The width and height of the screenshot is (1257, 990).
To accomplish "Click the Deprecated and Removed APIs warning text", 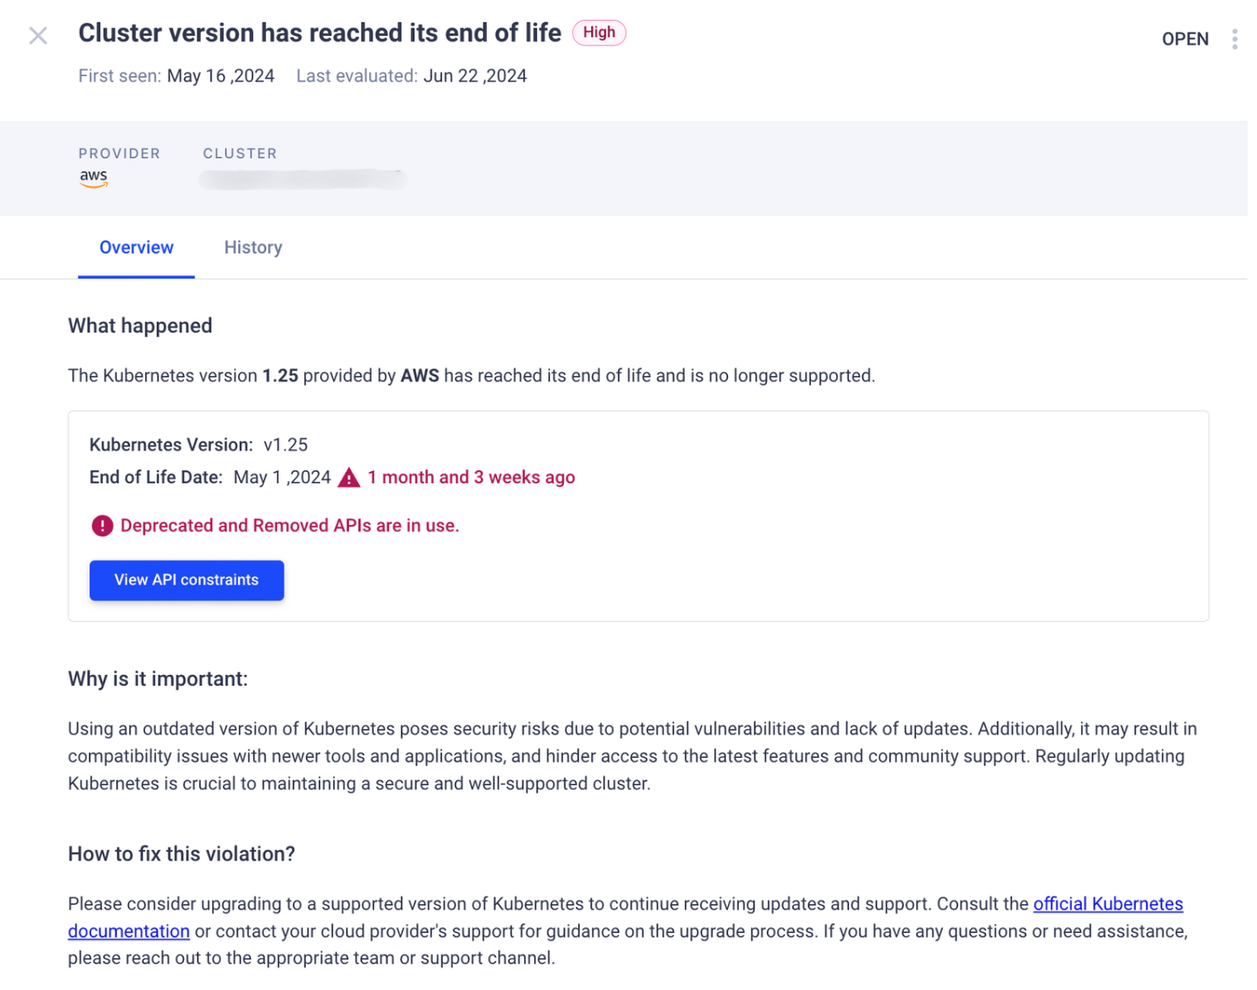I will point(289,526).
